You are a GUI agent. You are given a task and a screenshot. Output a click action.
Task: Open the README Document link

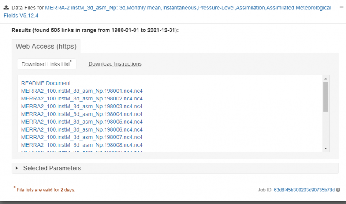pos(46,83)
